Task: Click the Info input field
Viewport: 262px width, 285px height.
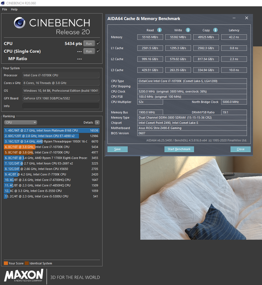Action: pos(61,106)
